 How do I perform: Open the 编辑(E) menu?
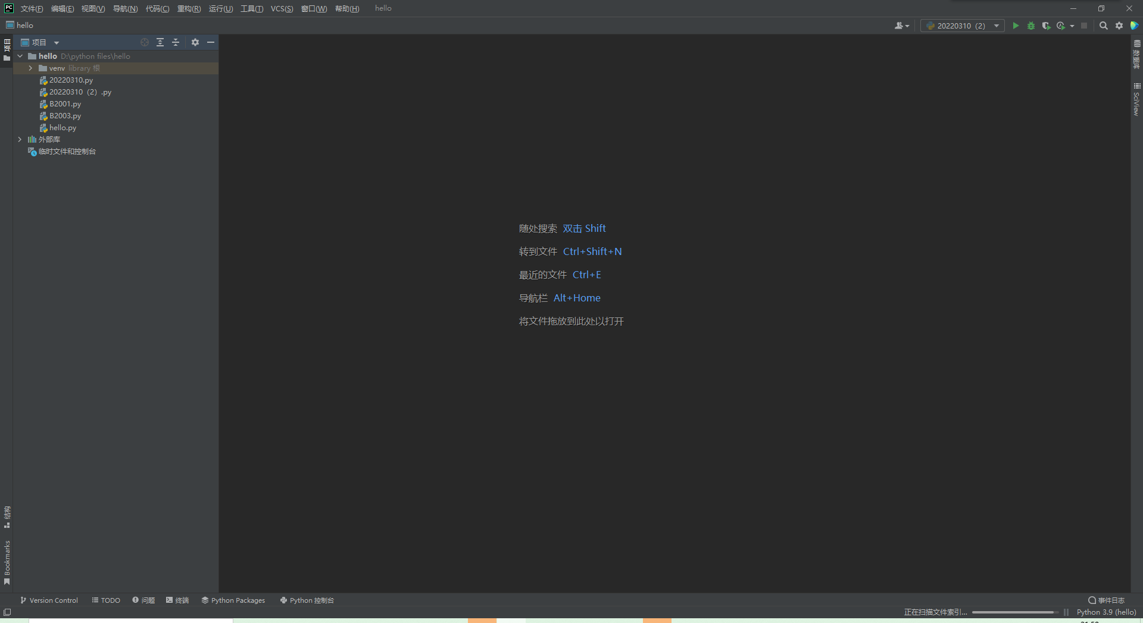click(x=63, y=8)
